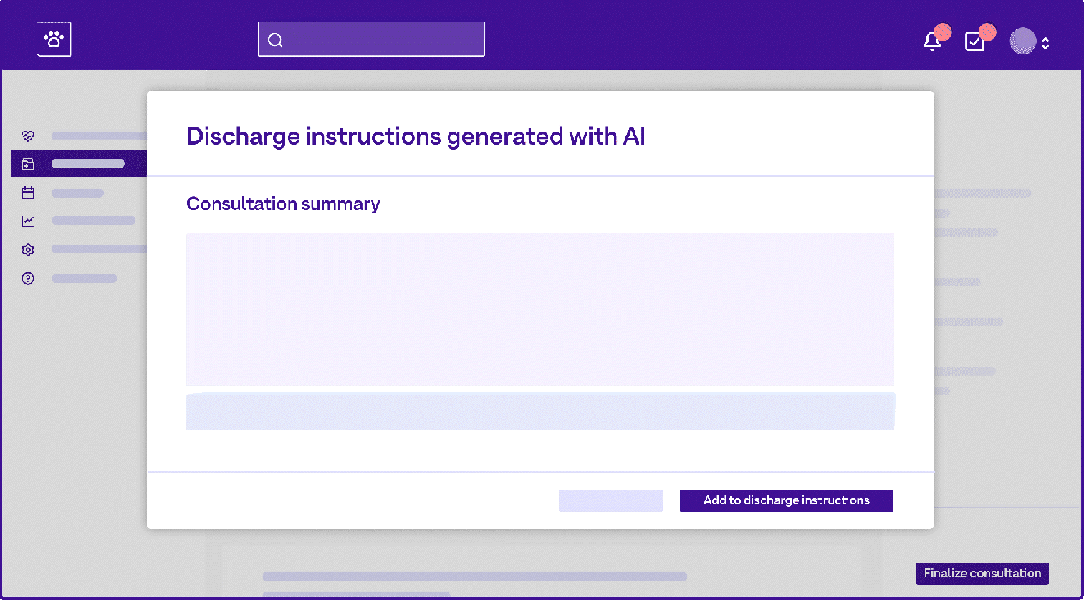Open the settings gear icon
The image size is (1084, 600).
click(27, 249)
